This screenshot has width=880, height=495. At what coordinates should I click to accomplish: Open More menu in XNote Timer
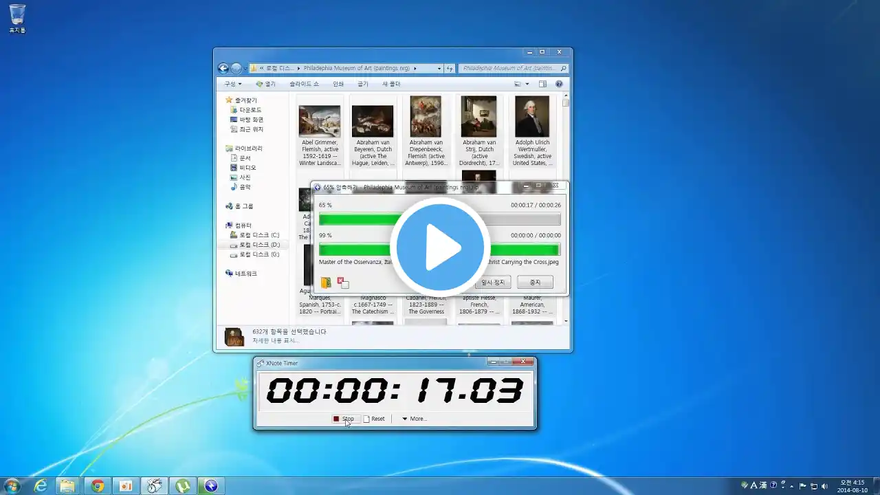click(414, 419)
